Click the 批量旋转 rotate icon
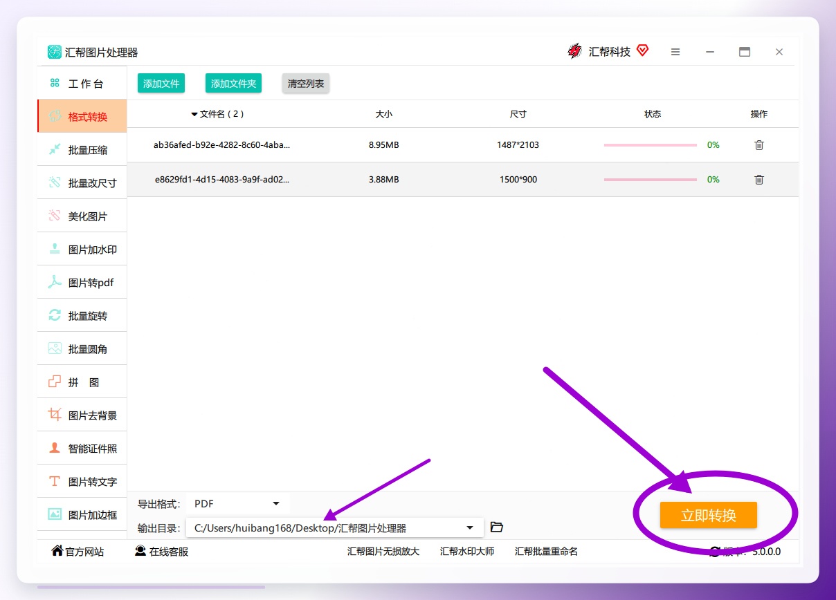Screen dimensions: 836x600 pos(55,315)
